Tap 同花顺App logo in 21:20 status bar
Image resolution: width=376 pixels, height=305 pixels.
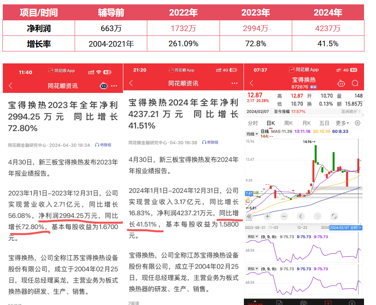coord(182,70)
